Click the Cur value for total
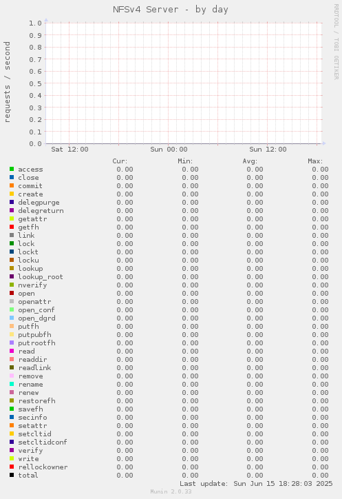Image resolution: width=342 pixels, height=499 pixels. (x=125, y=476)
